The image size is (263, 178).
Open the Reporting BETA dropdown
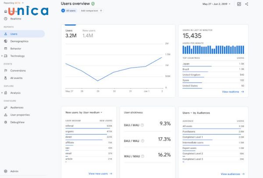pos(12,2)
